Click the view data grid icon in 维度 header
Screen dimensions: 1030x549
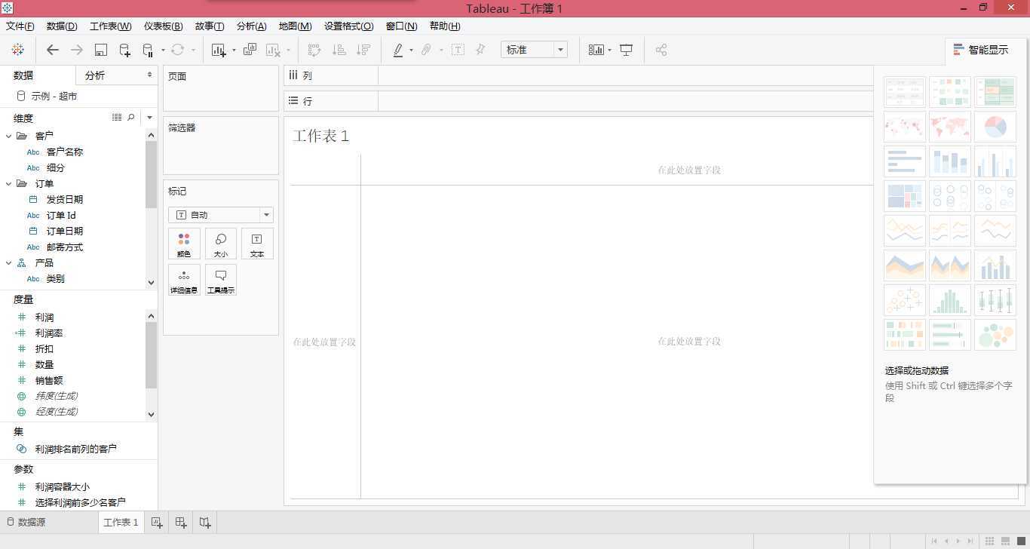point(117,118)
